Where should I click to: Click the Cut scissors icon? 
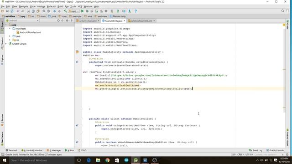(28, 11)
